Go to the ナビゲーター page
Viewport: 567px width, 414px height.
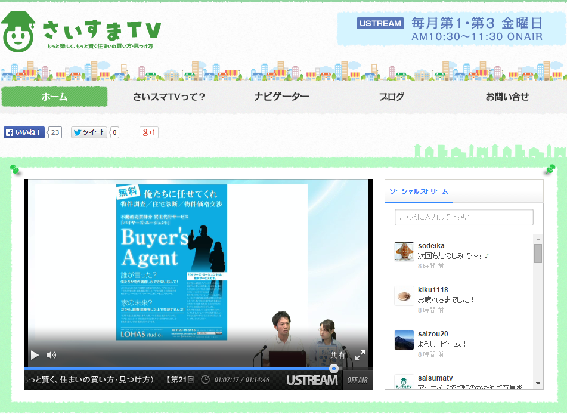coord(282,97)
